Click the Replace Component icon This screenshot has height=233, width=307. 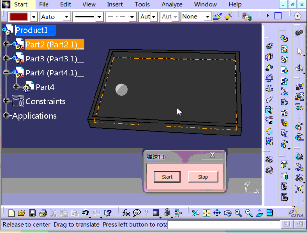[284, 91]
